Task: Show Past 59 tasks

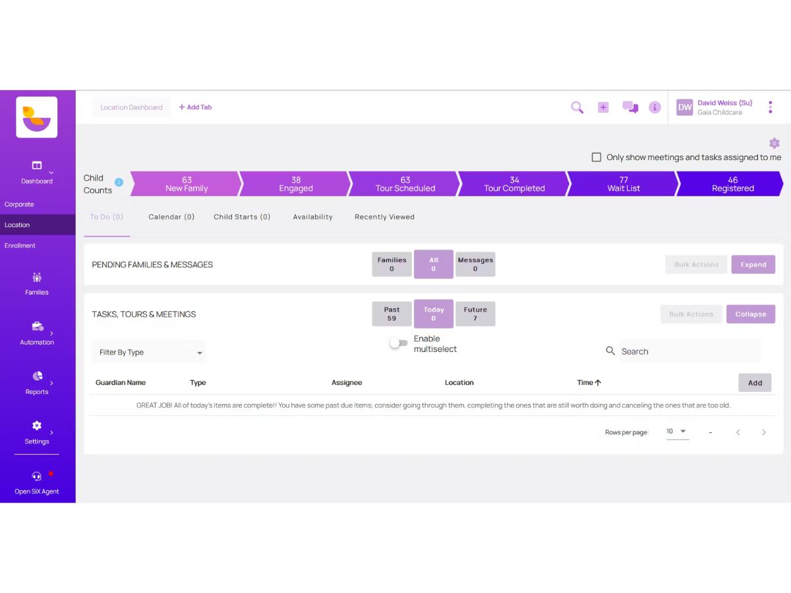Action: tap(392, 314)
